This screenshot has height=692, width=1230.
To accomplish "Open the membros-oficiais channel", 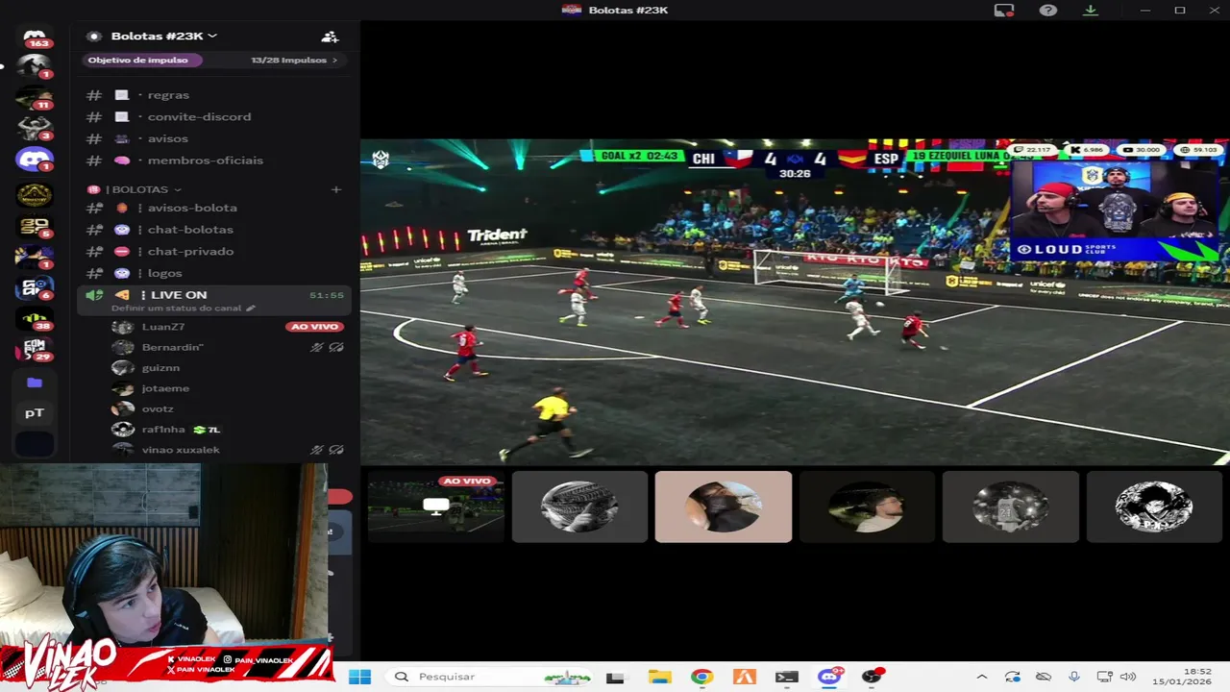I will click(213, 161).
